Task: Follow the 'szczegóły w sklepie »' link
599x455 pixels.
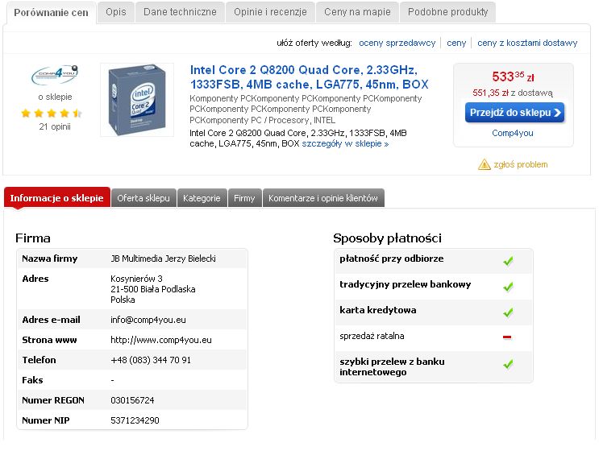Action: (345, 143)
